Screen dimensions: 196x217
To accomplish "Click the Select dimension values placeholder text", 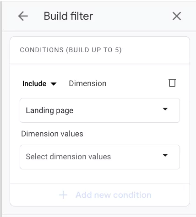I will (68, 157).
